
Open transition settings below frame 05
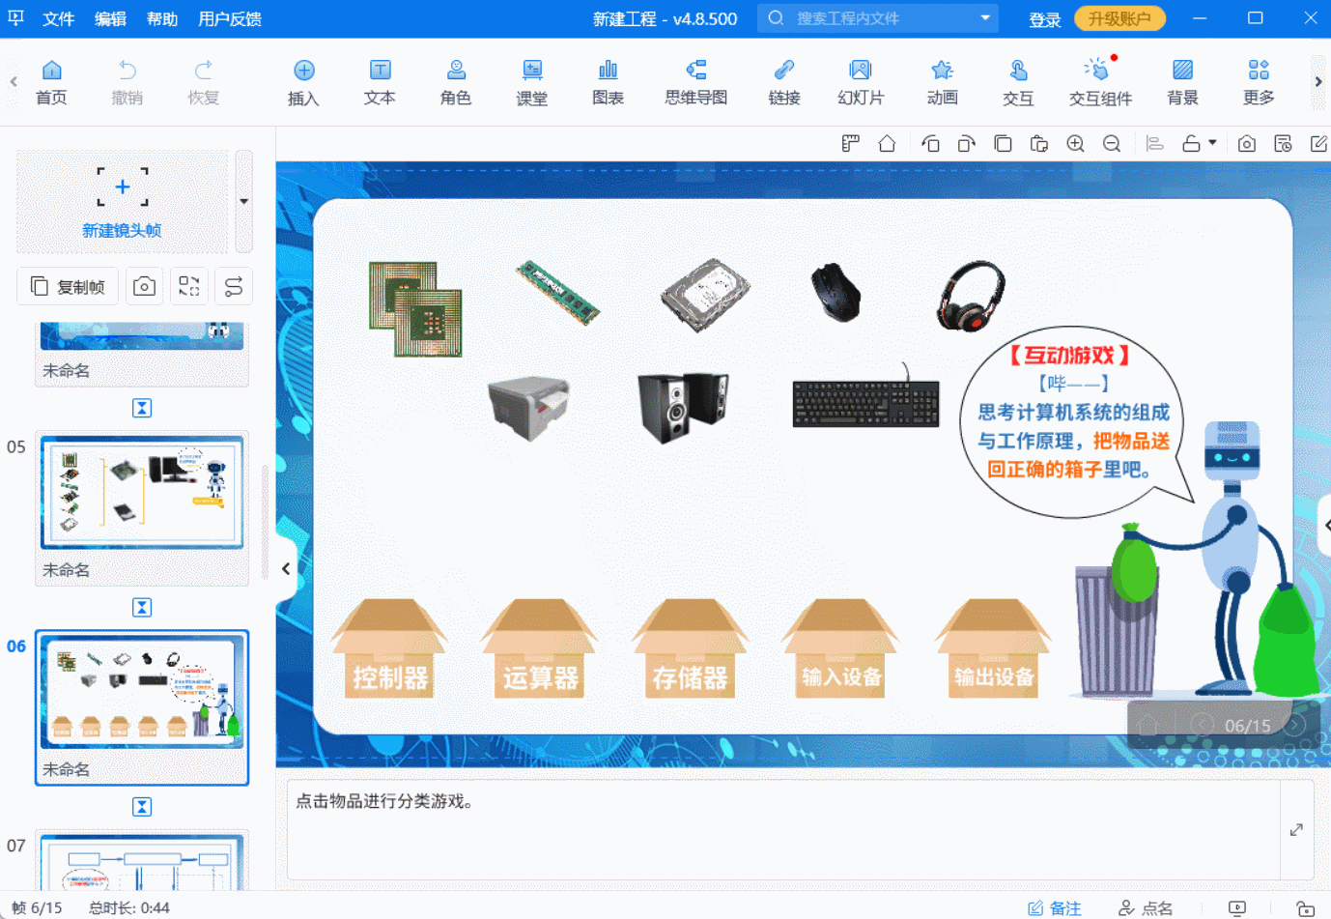tap(142, 607)
